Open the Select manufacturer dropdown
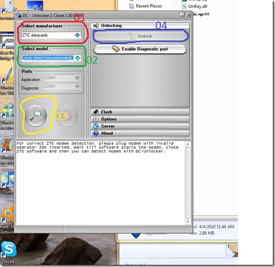275x267 pixels. point(78,35)
